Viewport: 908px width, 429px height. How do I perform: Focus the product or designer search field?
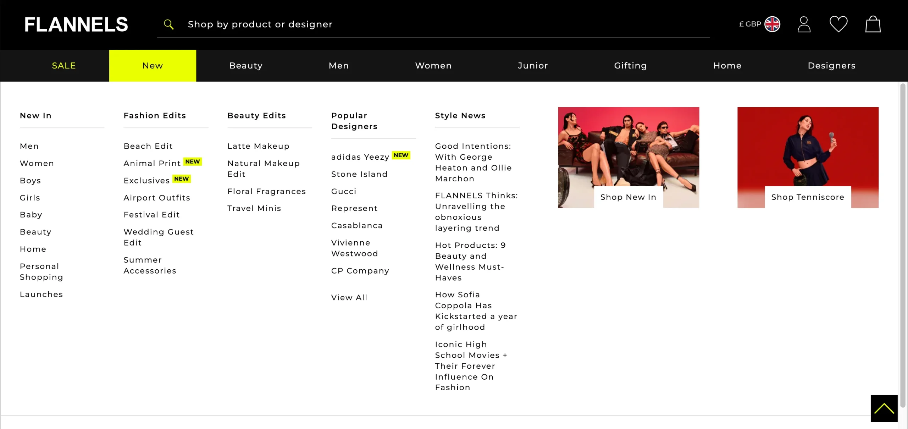pyautogui.click(x=433, y=24)
